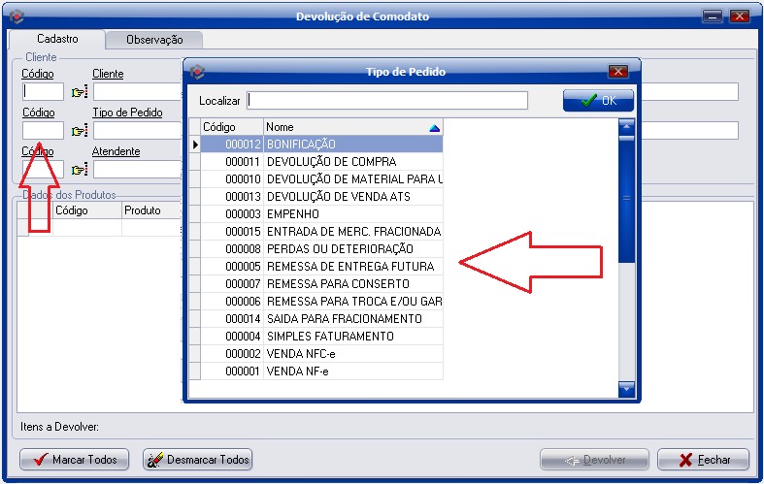Click inside the Localizar search field
Image resolution: width=764 pixels, height=484 pixels.
(386, 101)
